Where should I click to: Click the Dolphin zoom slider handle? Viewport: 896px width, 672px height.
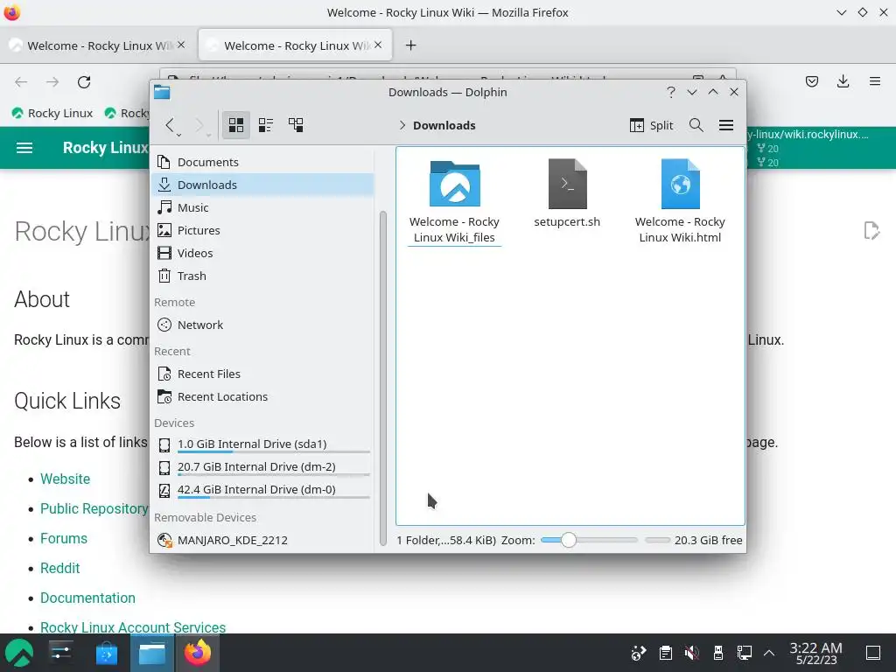click(x=568, y=540)
